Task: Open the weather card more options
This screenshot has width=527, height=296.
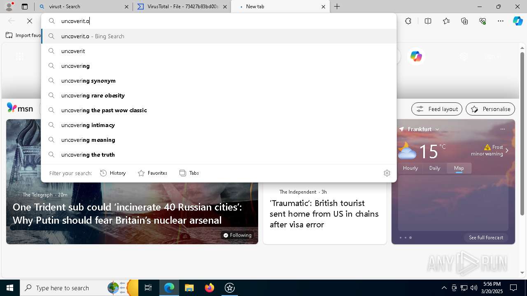Action: 502,129
